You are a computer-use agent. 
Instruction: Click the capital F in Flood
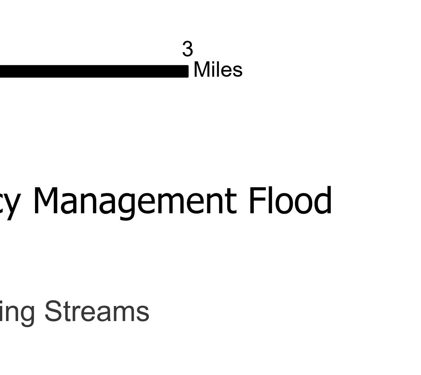[x=256, y=201]
